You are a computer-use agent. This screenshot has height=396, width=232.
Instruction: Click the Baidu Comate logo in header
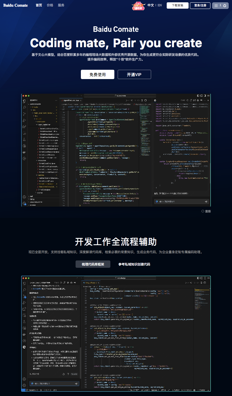click(16, 5)
